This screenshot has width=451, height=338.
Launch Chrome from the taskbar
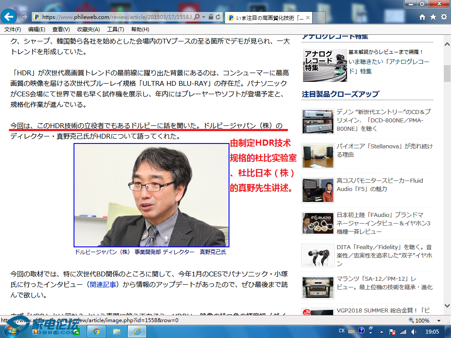pyautogui.click(x=96, y=331)
